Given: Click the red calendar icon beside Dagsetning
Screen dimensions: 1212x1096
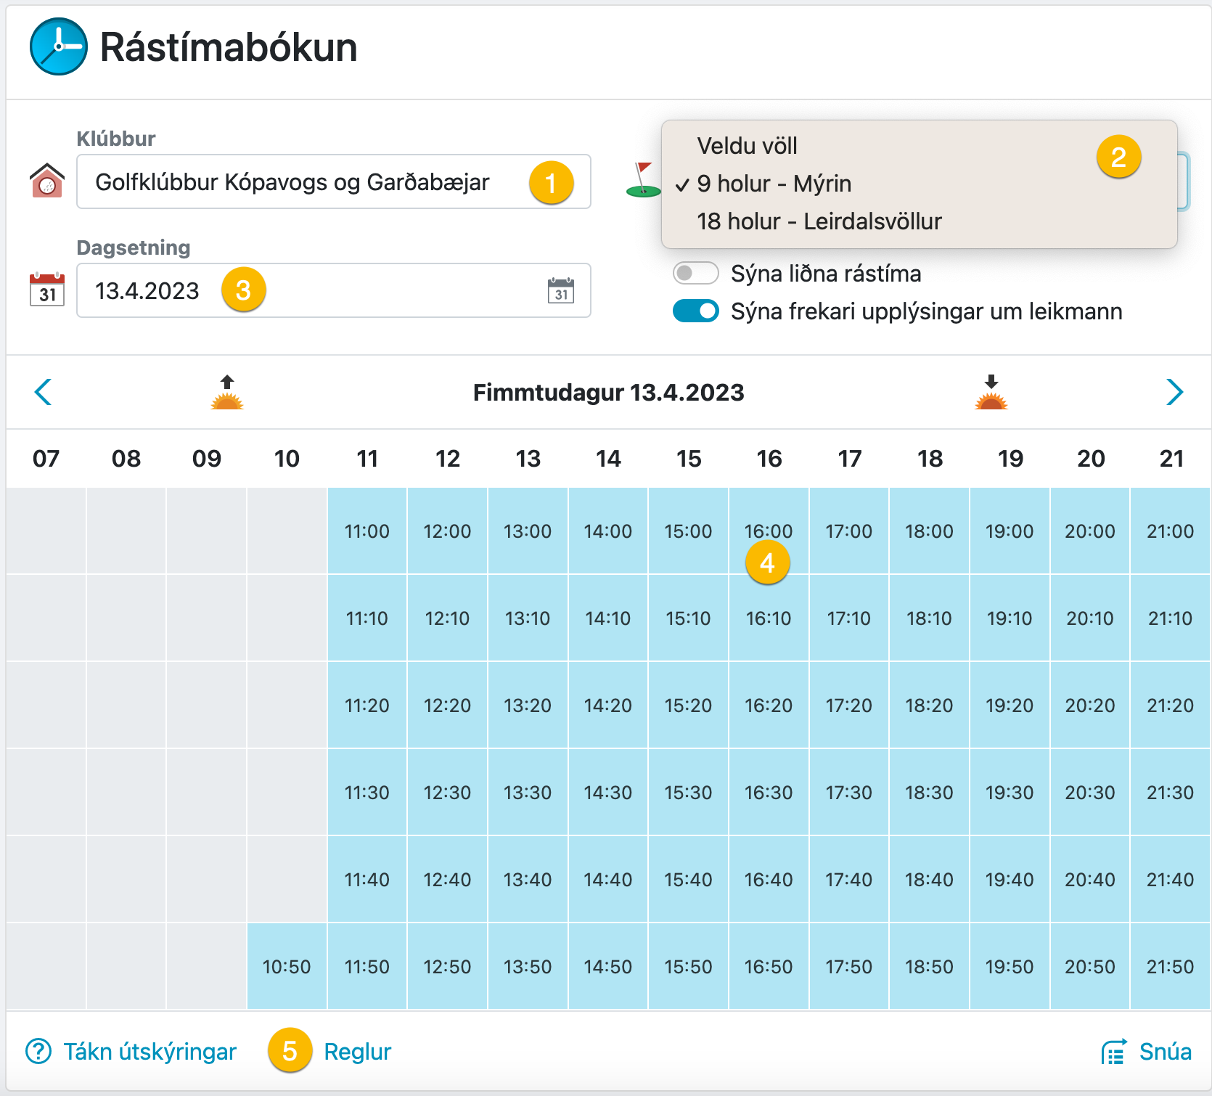Looking at the screenshot, I should [x=47, y=289].
